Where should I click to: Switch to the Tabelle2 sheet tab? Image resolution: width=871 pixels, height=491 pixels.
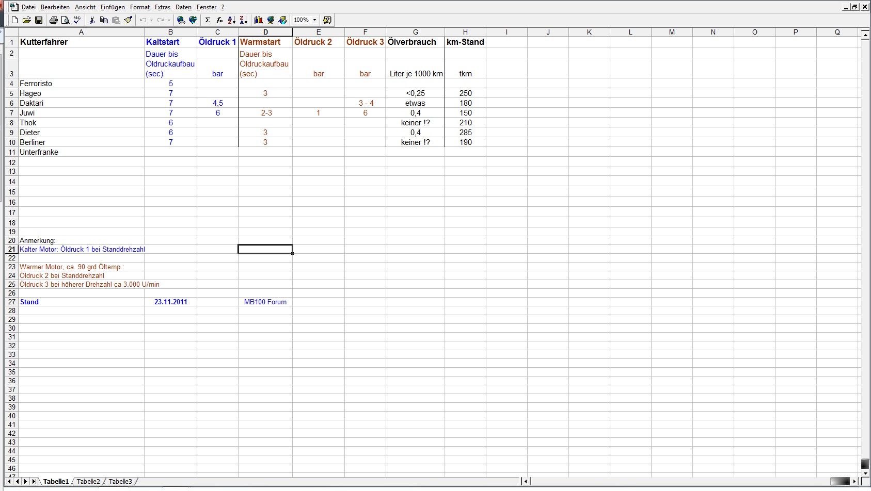point(88,482)
